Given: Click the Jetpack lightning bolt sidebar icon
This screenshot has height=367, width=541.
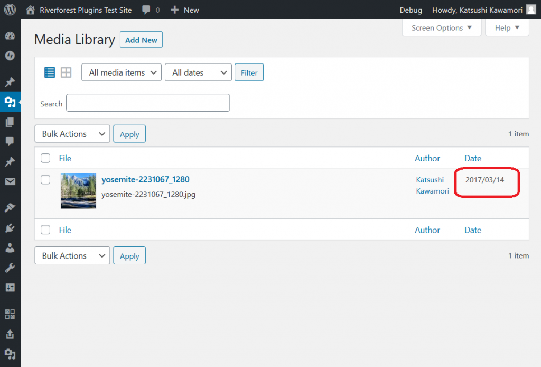Looking at the screenshot, I should pyautogui.click(x=10, y=56).
